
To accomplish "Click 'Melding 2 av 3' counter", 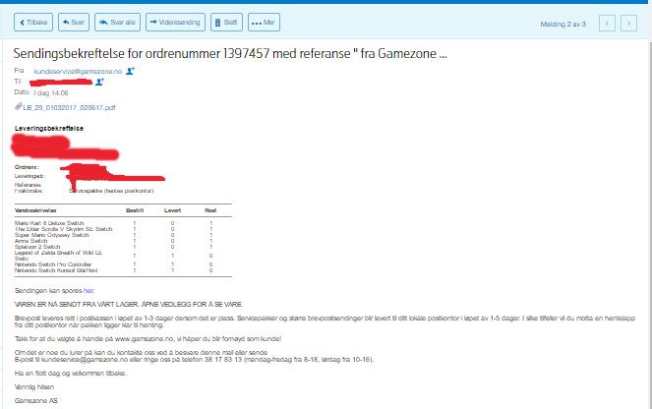I will [x=563, y=25].
